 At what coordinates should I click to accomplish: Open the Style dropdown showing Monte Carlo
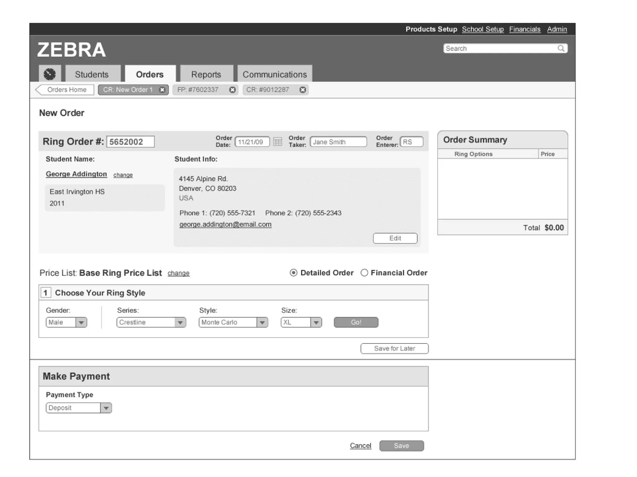pyautogui.click(x=262, y=322)
